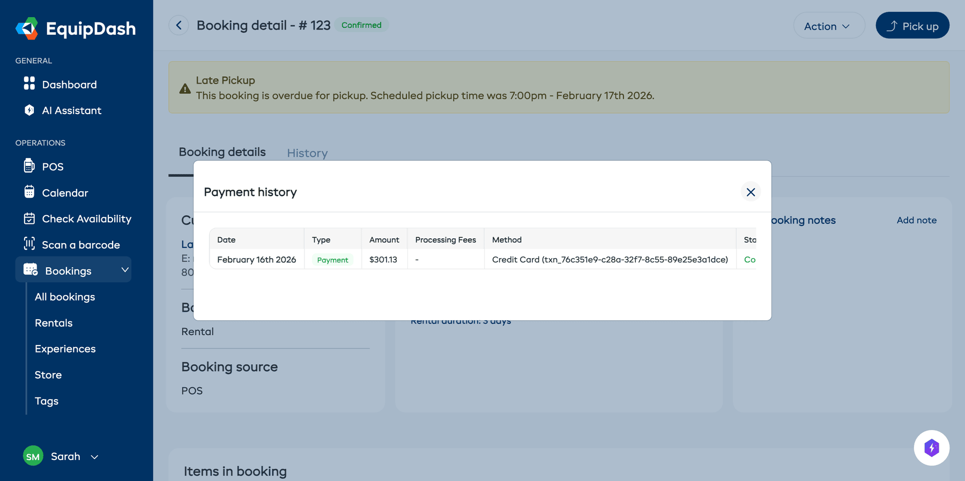Click the Processing Fees column header

(446, 240)
